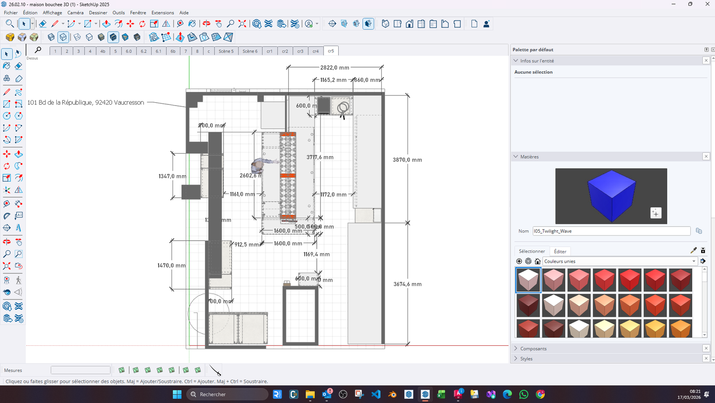Activate the Orbit tool in left toolbar
The width and height of the screenshot is (715, 403).
7,242
